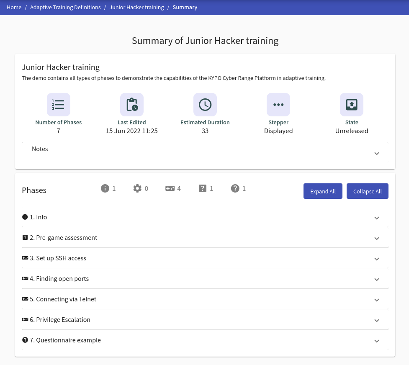Expand the Notes panel chevron
The height and width of the screenshot is (365, 409).
[377, 154]
